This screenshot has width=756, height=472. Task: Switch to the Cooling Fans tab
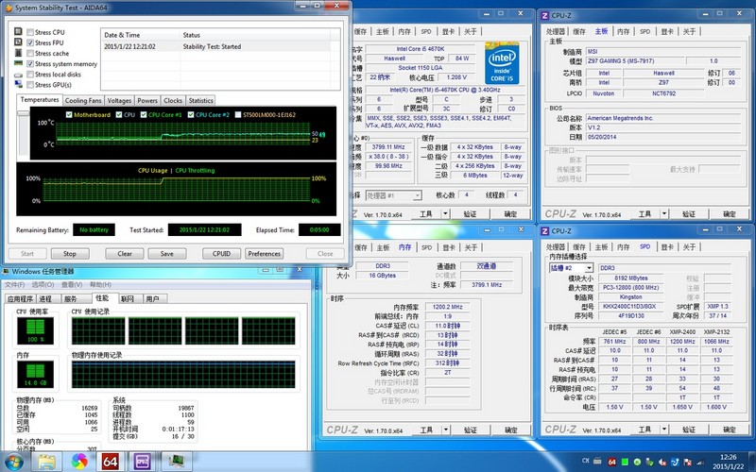[x=83, y=101]
